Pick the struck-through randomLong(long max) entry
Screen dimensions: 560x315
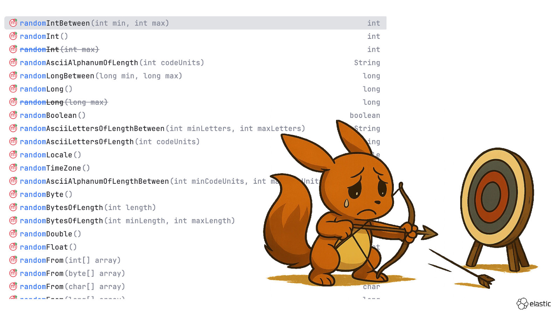(195, 102)
